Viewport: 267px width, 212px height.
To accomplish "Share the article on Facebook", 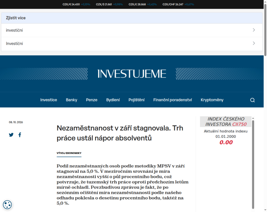I will point(20,135).
